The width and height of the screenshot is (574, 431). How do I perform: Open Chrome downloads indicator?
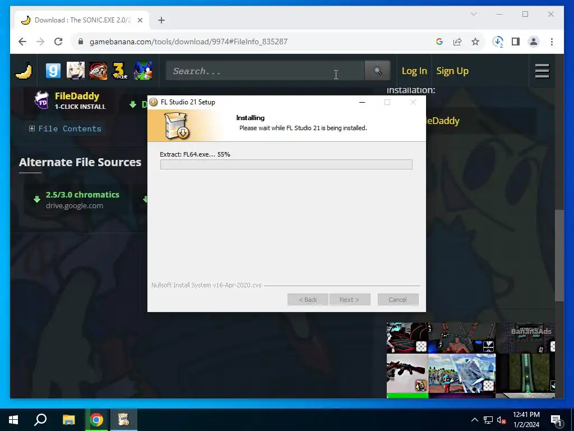tap(498, 42)
